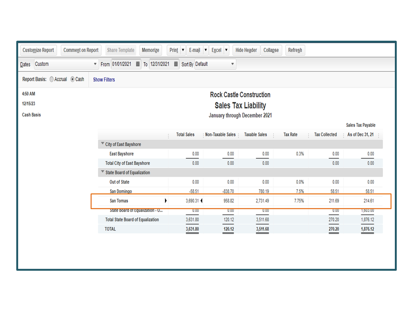Collapse the report rows
Viewport: 413px width, 309px height.
(271, 50)
